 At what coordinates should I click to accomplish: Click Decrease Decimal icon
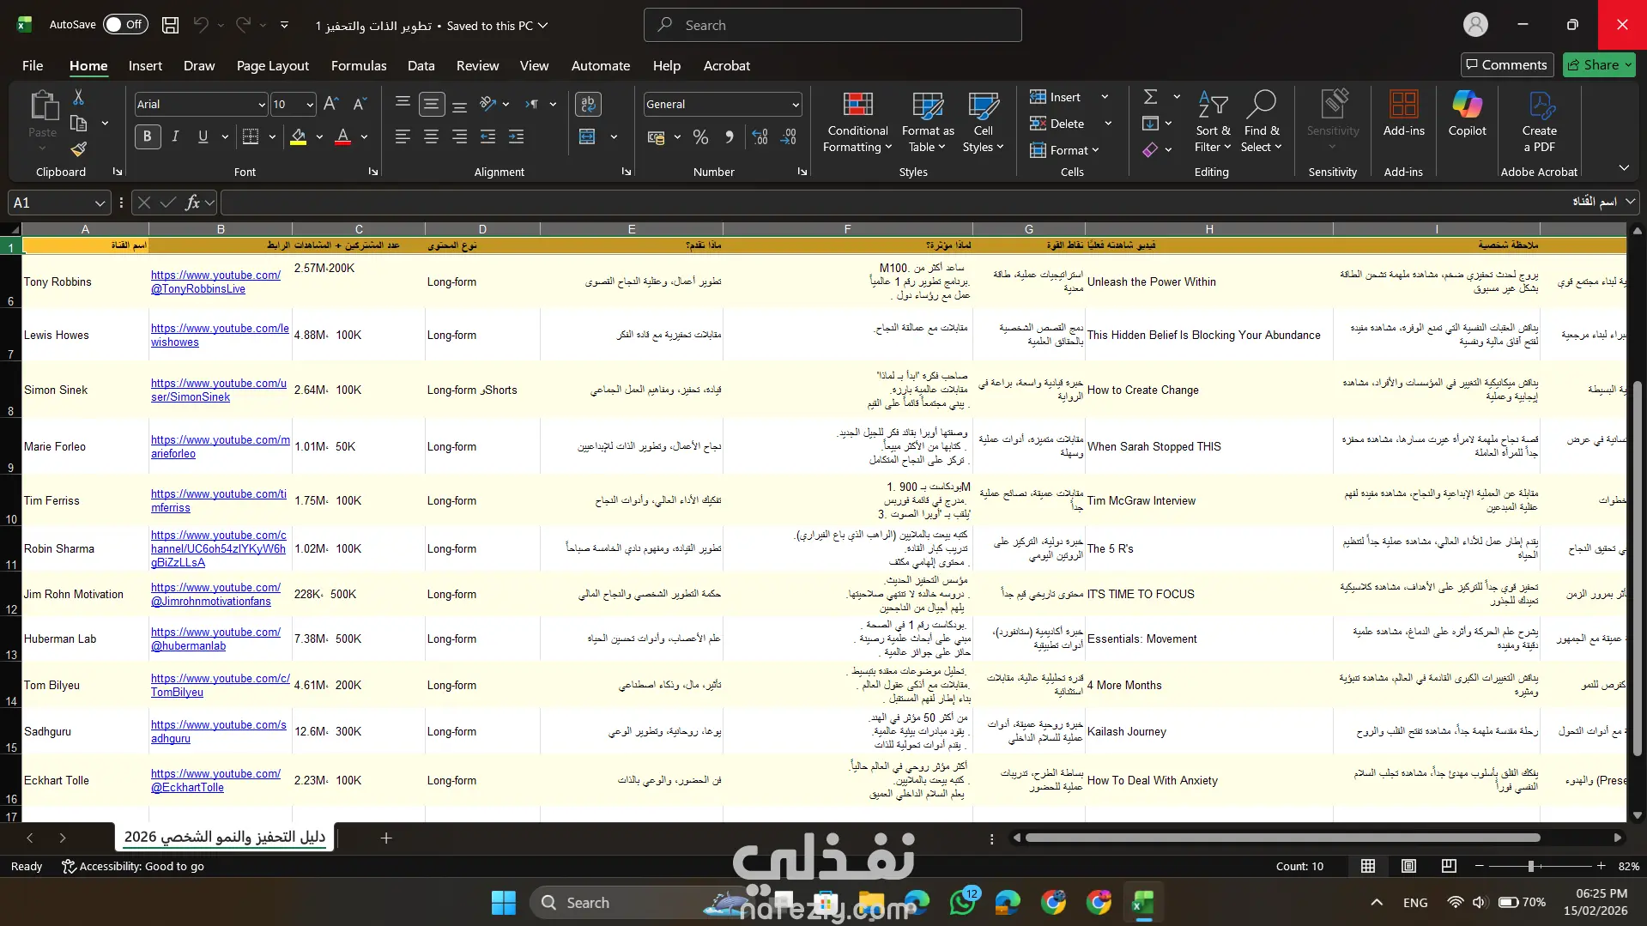(790, 136)
